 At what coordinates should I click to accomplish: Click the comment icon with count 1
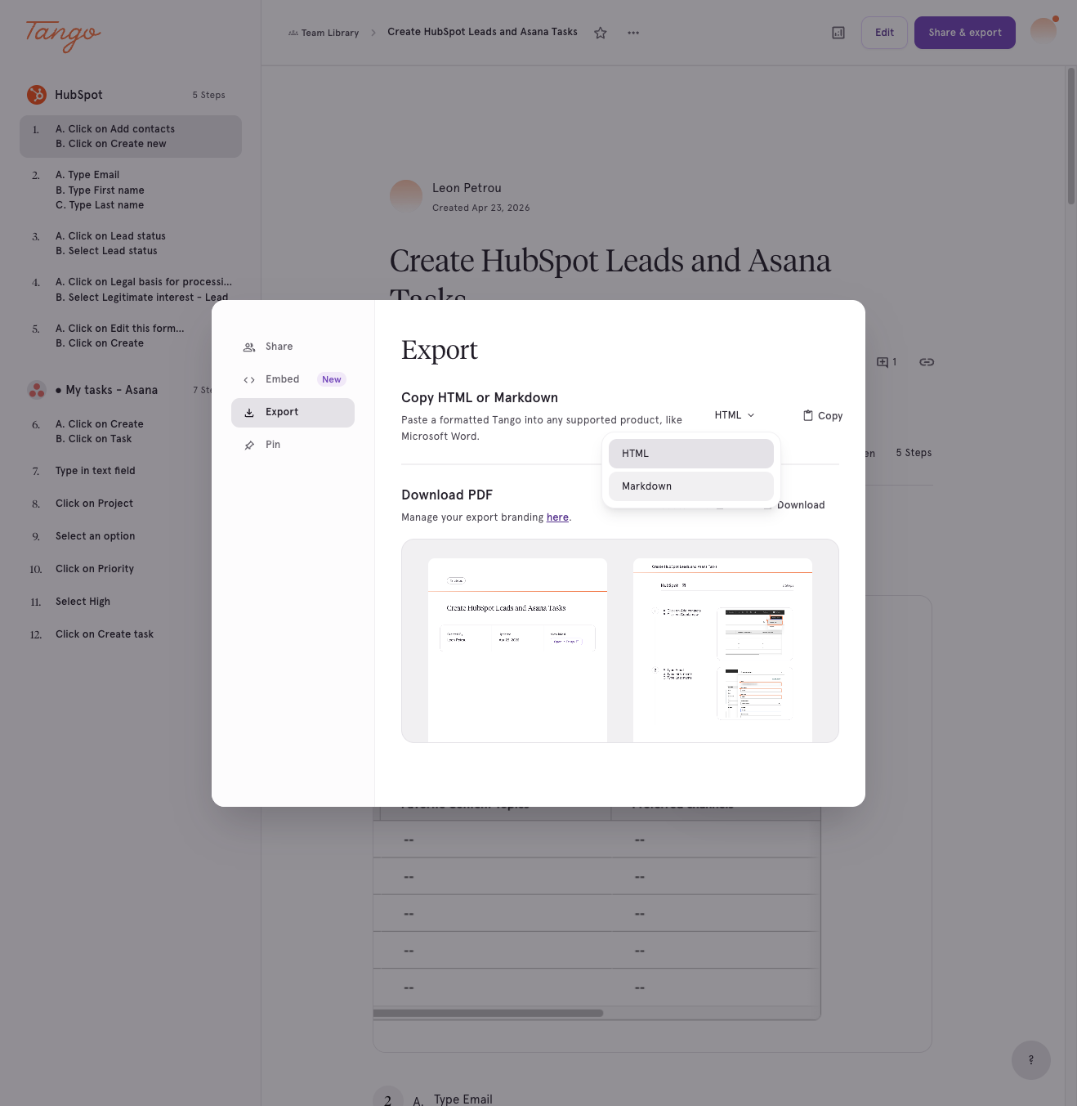(x=887, y=362)
